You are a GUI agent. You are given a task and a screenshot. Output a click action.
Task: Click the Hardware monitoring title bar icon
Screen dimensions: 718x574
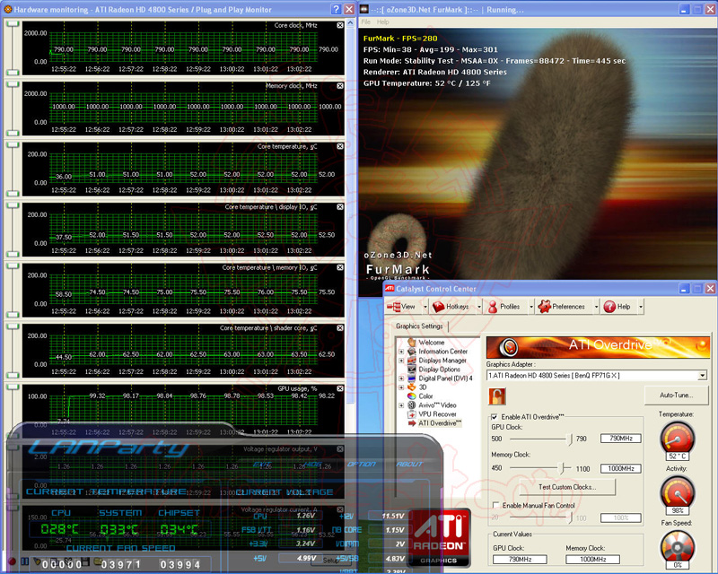click(x=8, y=9)
